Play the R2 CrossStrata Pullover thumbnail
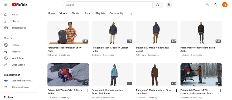The width and height of the screenshot is (232, 100). point(201,75)
